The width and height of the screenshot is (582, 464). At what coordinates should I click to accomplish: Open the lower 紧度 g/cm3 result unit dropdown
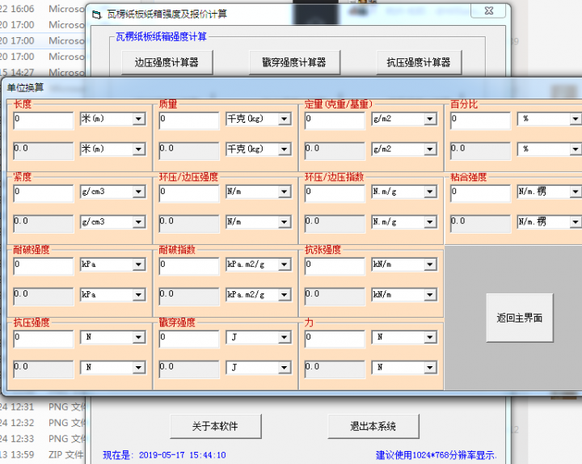coord(138,222)
